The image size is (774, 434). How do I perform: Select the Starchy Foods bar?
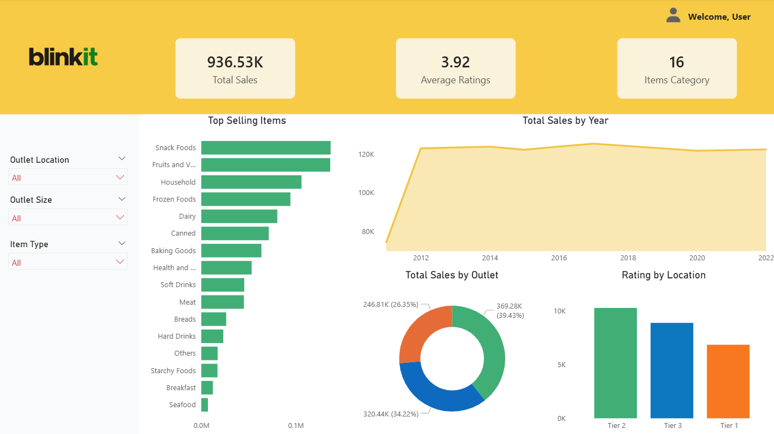pyautogui.click(x=210, y=370)
